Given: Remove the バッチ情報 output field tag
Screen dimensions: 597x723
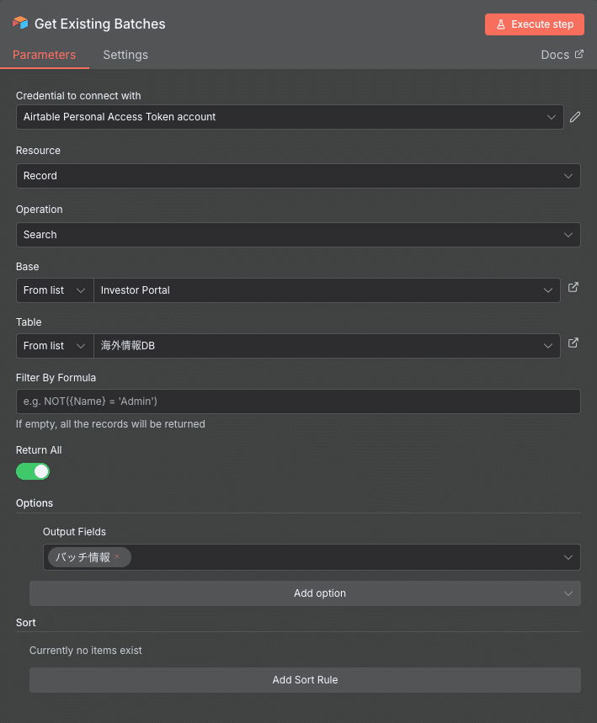Looking at the screenshot, I should [x=118, y=556].
